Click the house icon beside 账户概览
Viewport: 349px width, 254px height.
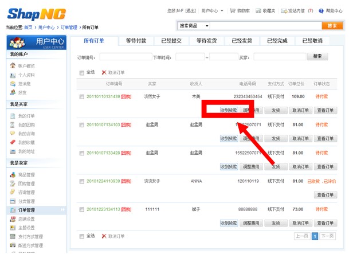[13, 65]
